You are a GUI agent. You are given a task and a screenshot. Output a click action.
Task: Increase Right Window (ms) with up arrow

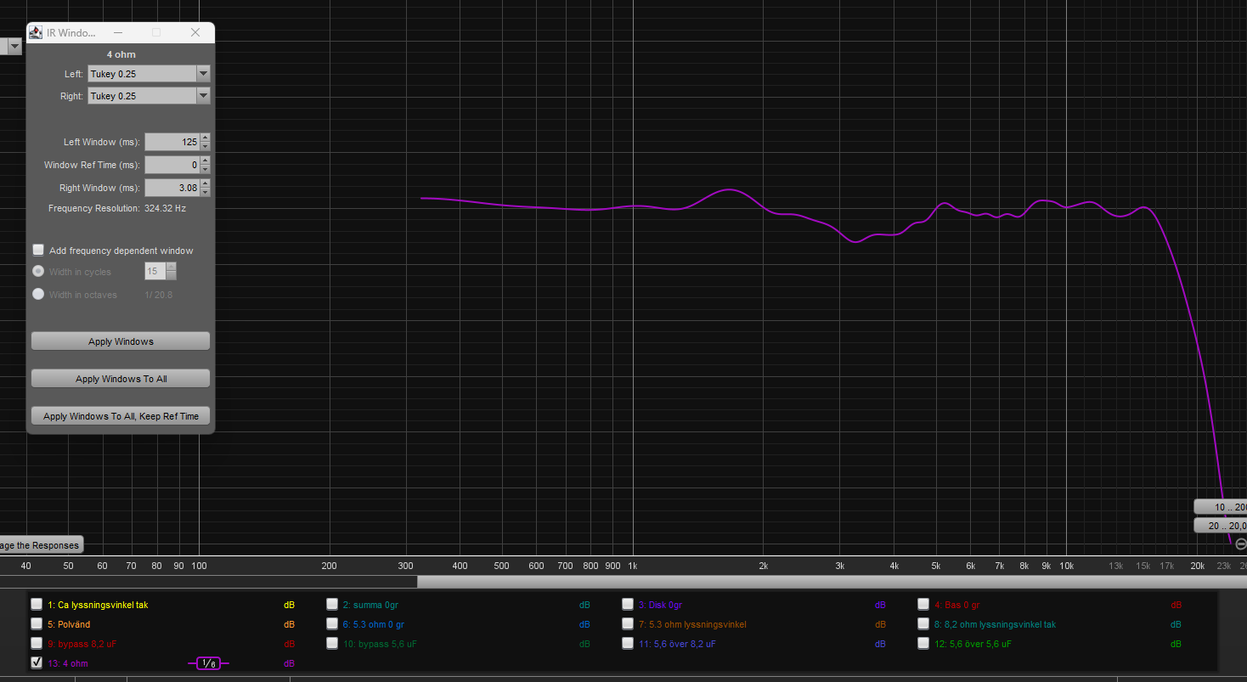click(x=205, y=184)
